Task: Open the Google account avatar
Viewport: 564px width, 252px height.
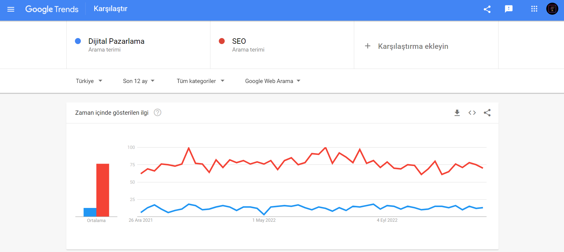Action: pos(552,9)
